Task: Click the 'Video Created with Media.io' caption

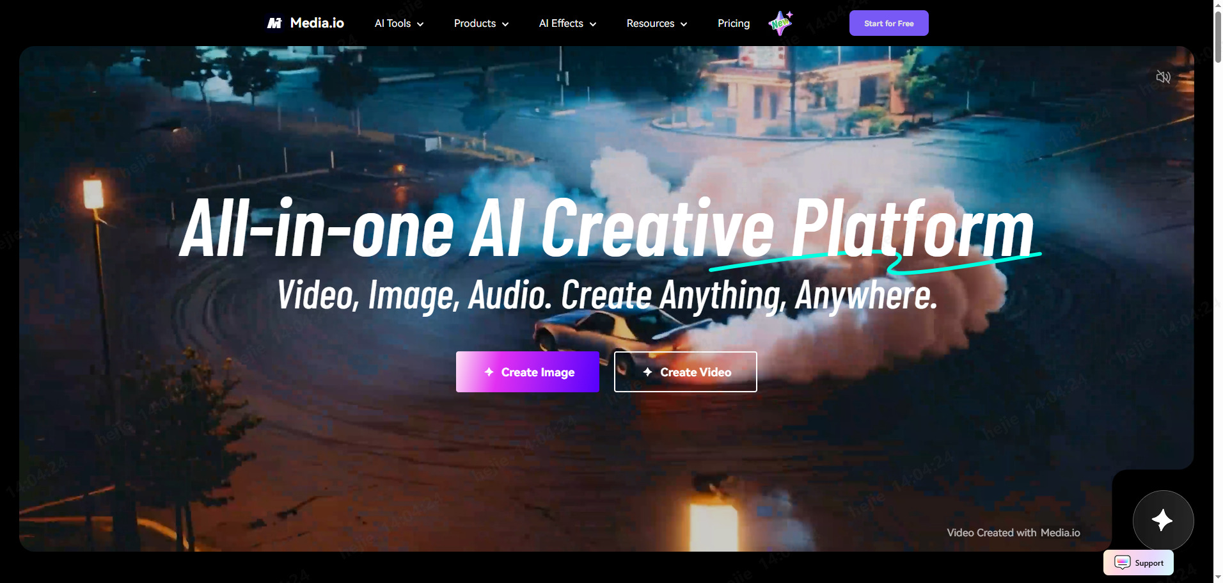Action: [x=1013, y=532]
